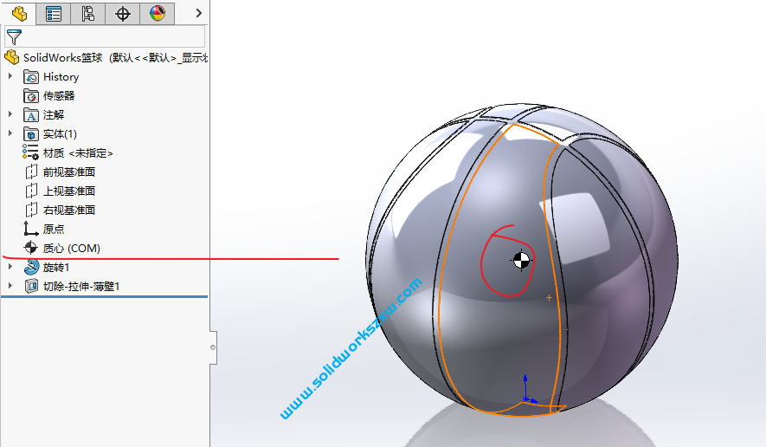Select the 旋转1 revolve icon
The image size is (766, 447).
pyautogui.click(x=31, y=267)
